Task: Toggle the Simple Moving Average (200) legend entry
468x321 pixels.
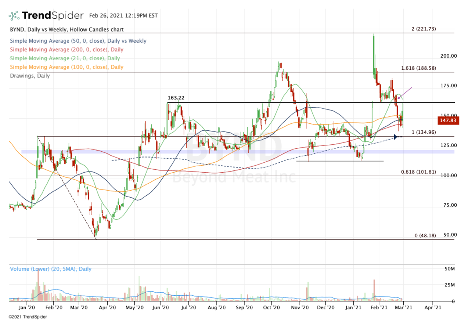Action: 66,50
